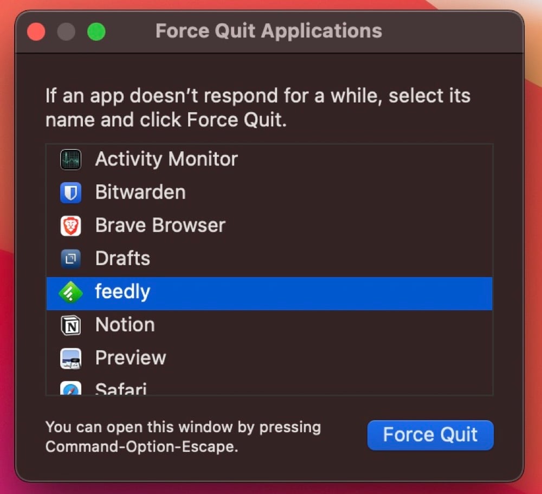
Task: Click the Drafts app icon
Action: point(70,259)
